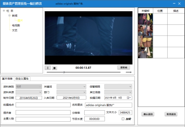Click the 拍摄地点 input field
Viewport: 185px width, 127px height.
pyautogui.click(x=43, y=105)
